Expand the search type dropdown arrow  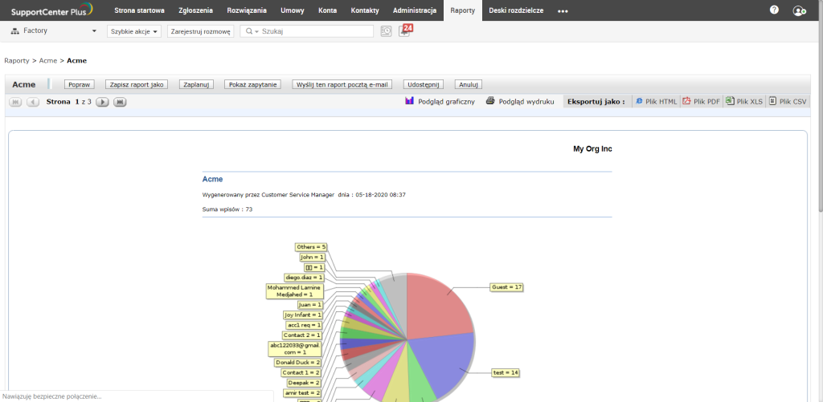(256, 31)
